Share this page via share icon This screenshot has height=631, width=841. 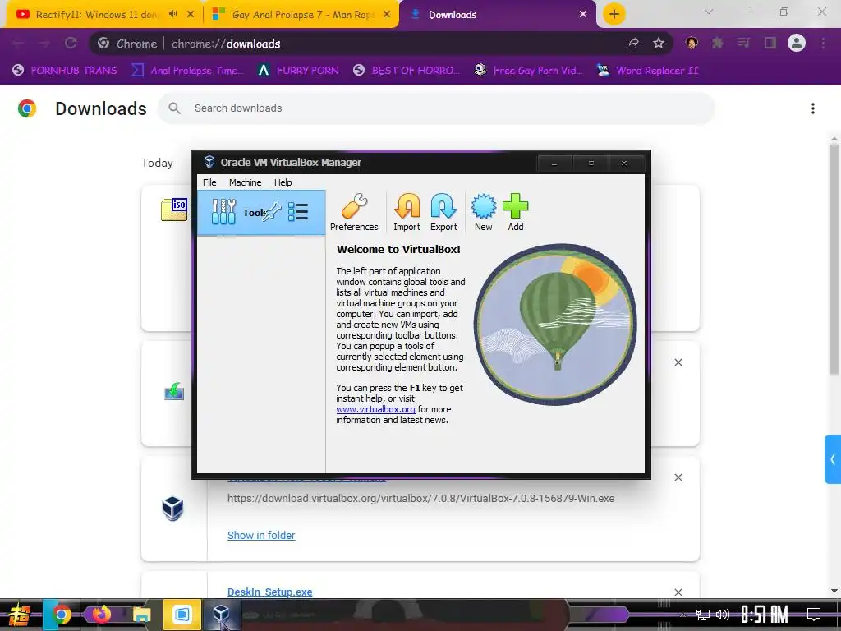[x=632, y=44]
